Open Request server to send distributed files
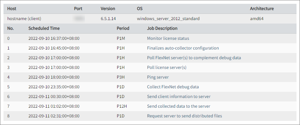This screenshot has width=300, height=125. (x=185, y=116)
